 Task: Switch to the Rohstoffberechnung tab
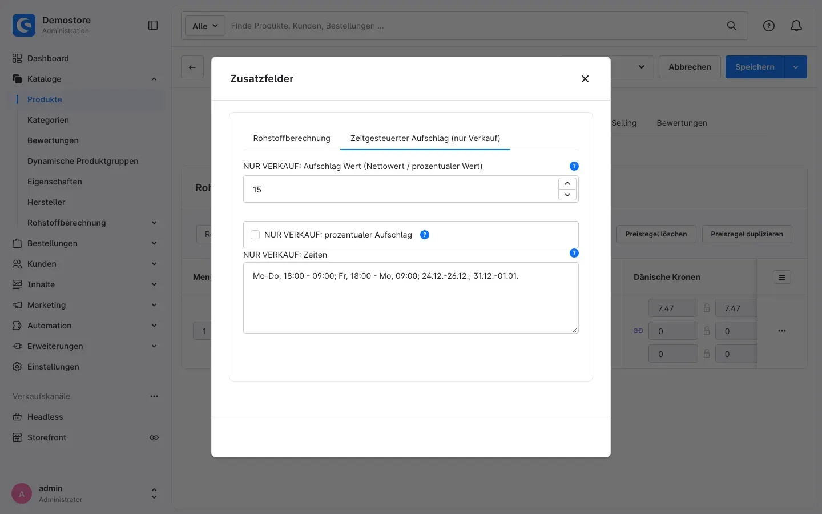coord(292,138)
